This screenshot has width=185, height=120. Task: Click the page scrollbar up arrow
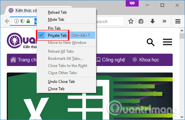(182, 31)
